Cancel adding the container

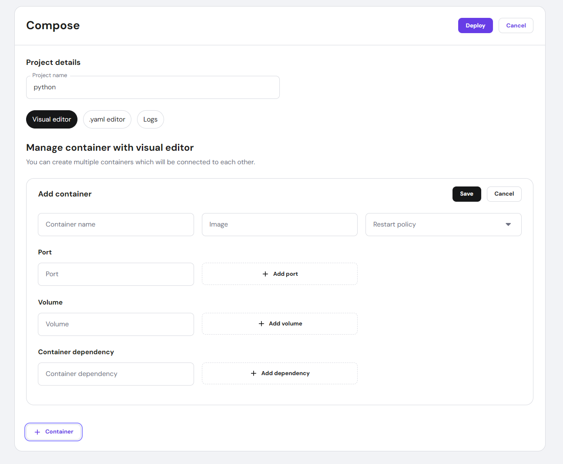[504, 194]
